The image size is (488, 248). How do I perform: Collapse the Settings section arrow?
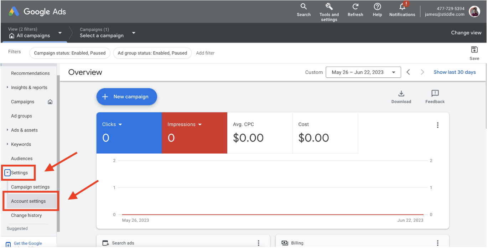pos(7,173)
